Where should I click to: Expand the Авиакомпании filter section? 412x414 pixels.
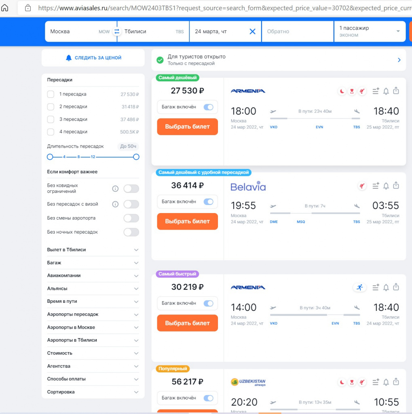(x=93, y=276)
